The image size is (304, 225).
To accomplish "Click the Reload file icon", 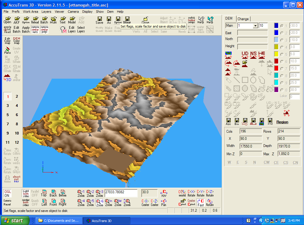I will point(35,20).
